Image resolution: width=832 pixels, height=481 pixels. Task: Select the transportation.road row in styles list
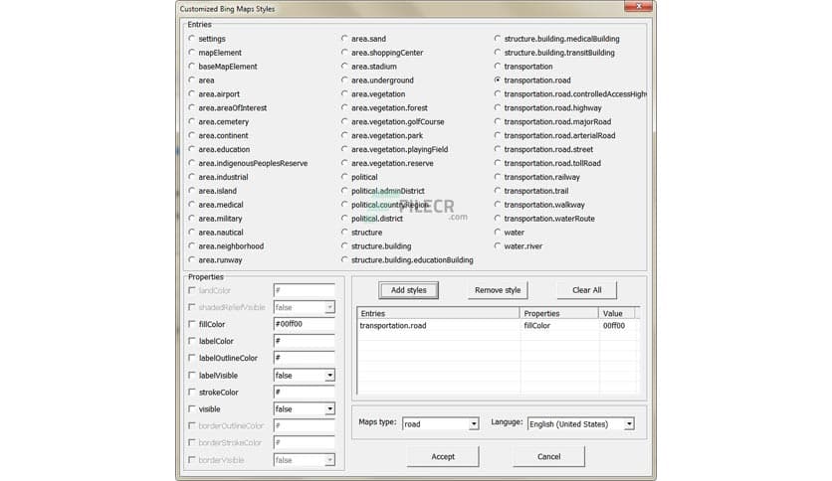498,326
